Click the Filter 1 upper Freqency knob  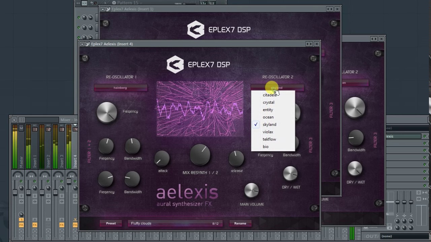tap(106, 147)
